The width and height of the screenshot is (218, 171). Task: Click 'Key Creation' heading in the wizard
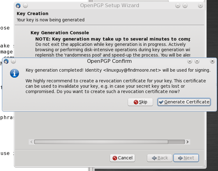coord(32,14)
